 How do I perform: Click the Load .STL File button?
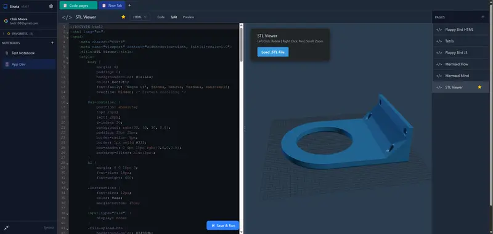(272, 52)
